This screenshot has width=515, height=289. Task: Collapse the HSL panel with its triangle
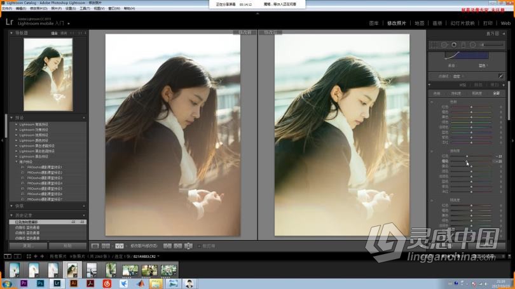tap(504, 85)
